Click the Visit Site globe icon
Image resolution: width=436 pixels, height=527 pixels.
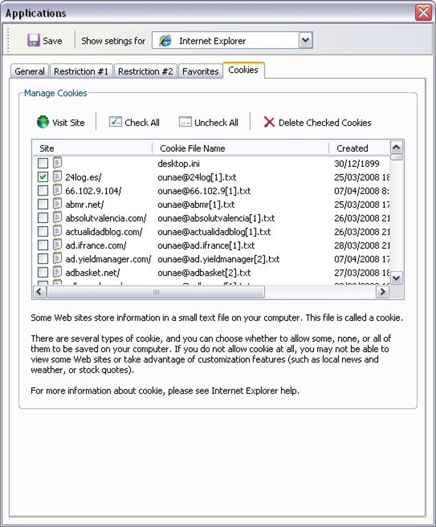(43, 122)
